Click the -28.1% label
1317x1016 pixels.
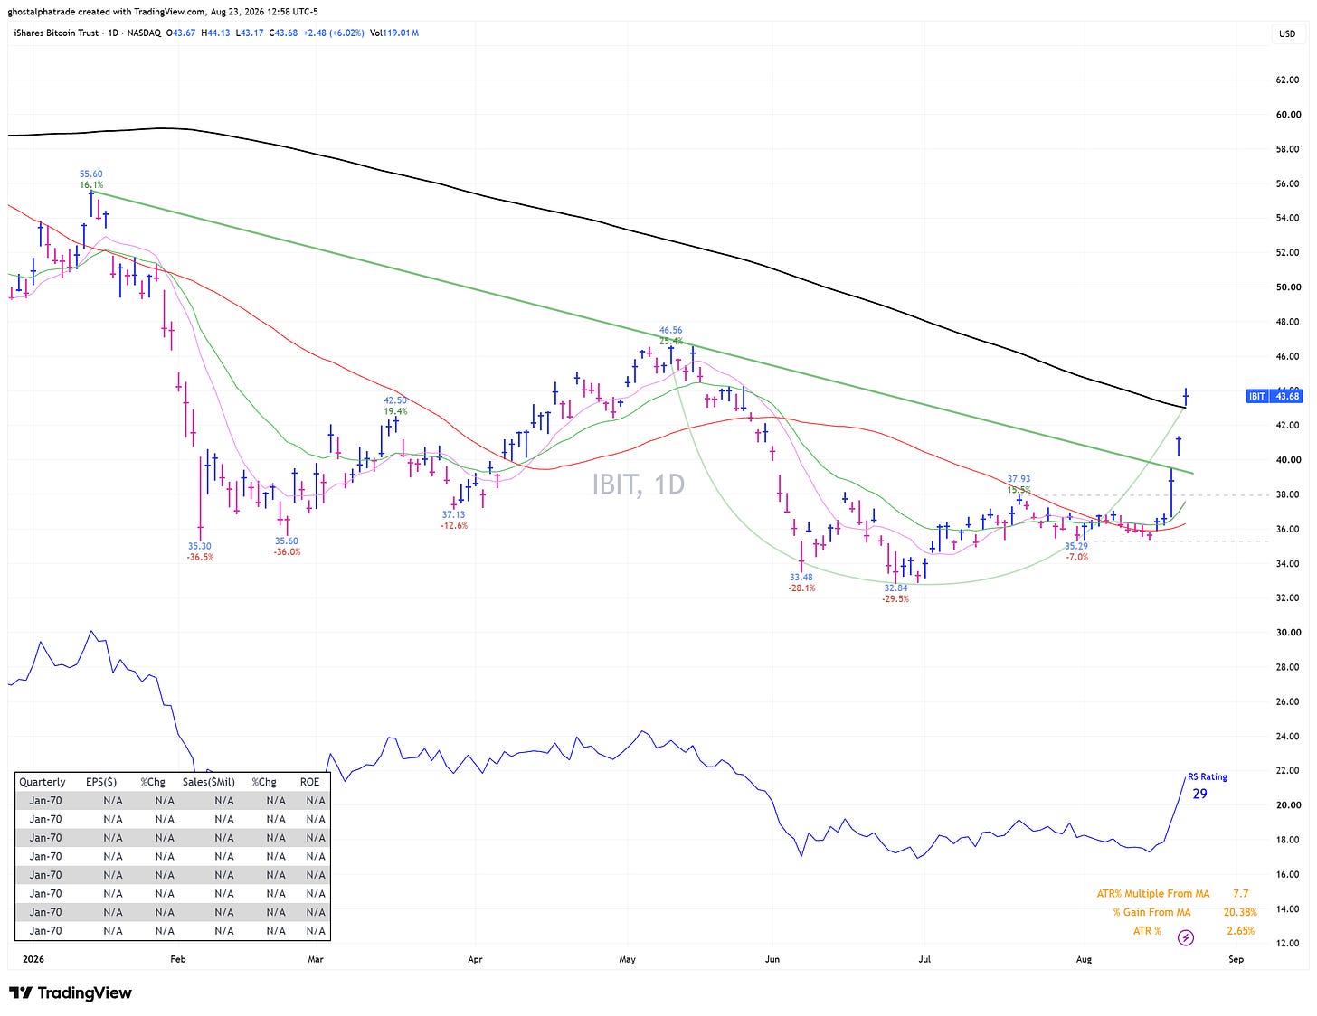pos(801,588)
